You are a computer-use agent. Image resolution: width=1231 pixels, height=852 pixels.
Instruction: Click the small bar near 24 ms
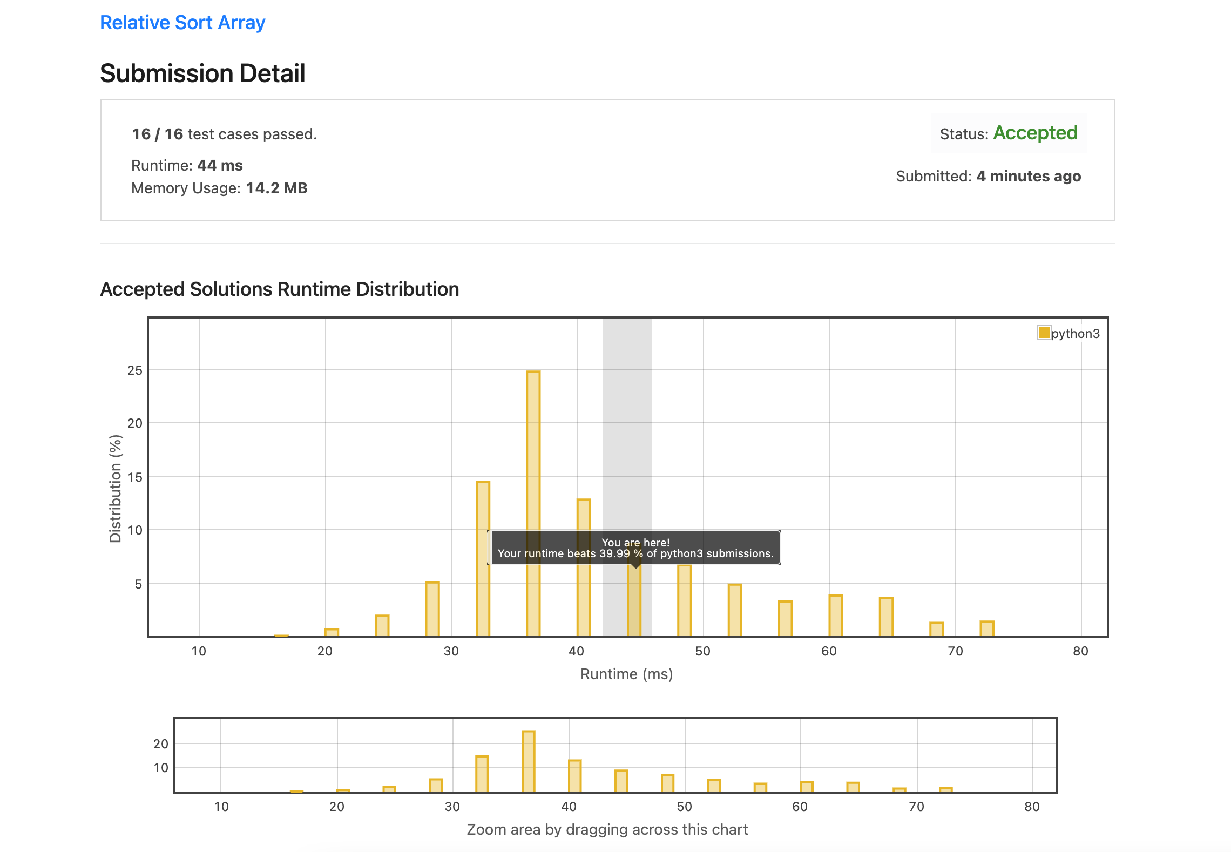click(382, 626)
